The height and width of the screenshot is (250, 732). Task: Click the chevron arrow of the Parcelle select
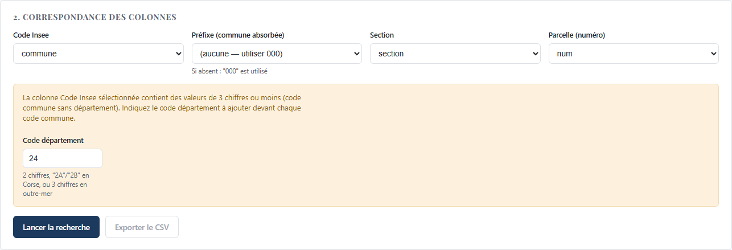714,54
